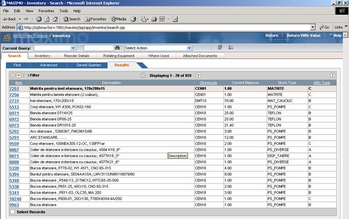Click the copy-pages icon beside Select Action

point(220,48)
